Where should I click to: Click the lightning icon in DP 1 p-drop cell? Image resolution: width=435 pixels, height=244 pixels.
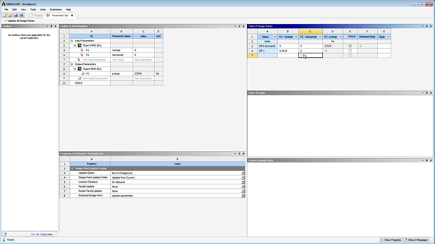point(326,51)
